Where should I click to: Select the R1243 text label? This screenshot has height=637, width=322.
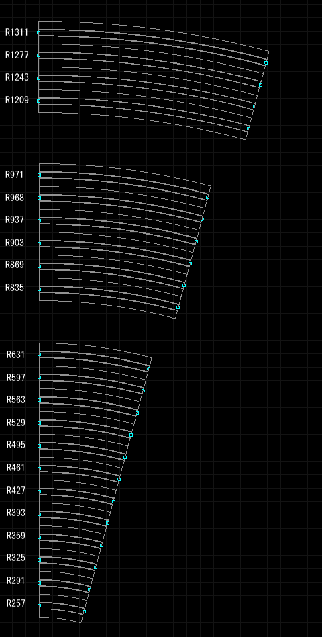pos(17,77)
